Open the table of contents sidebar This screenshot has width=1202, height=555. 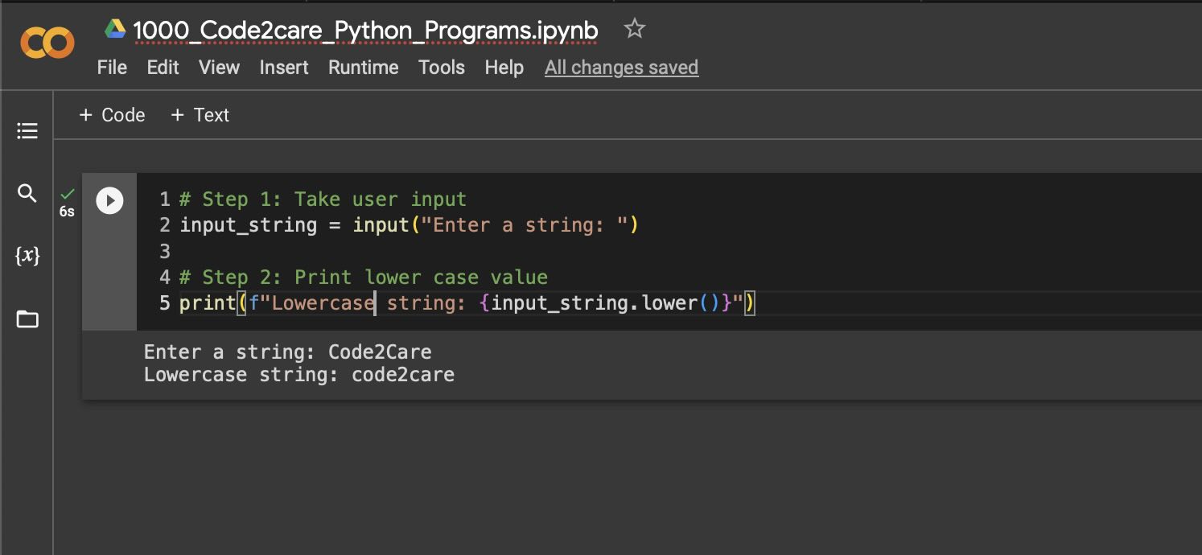[27, 130]
